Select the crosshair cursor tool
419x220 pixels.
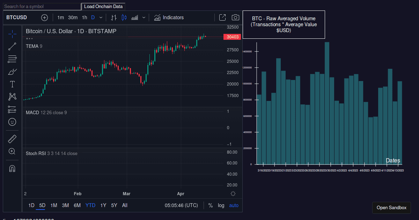[x=12, y=34]
